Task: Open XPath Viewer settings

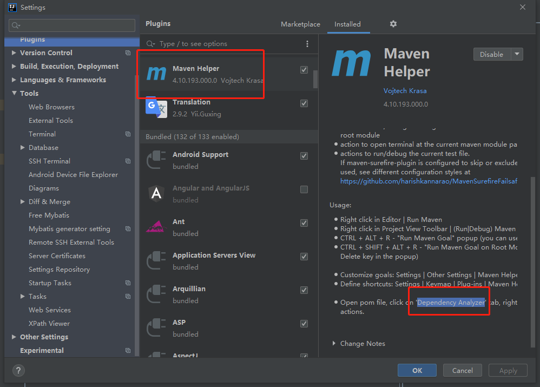Action: (49, 324)
